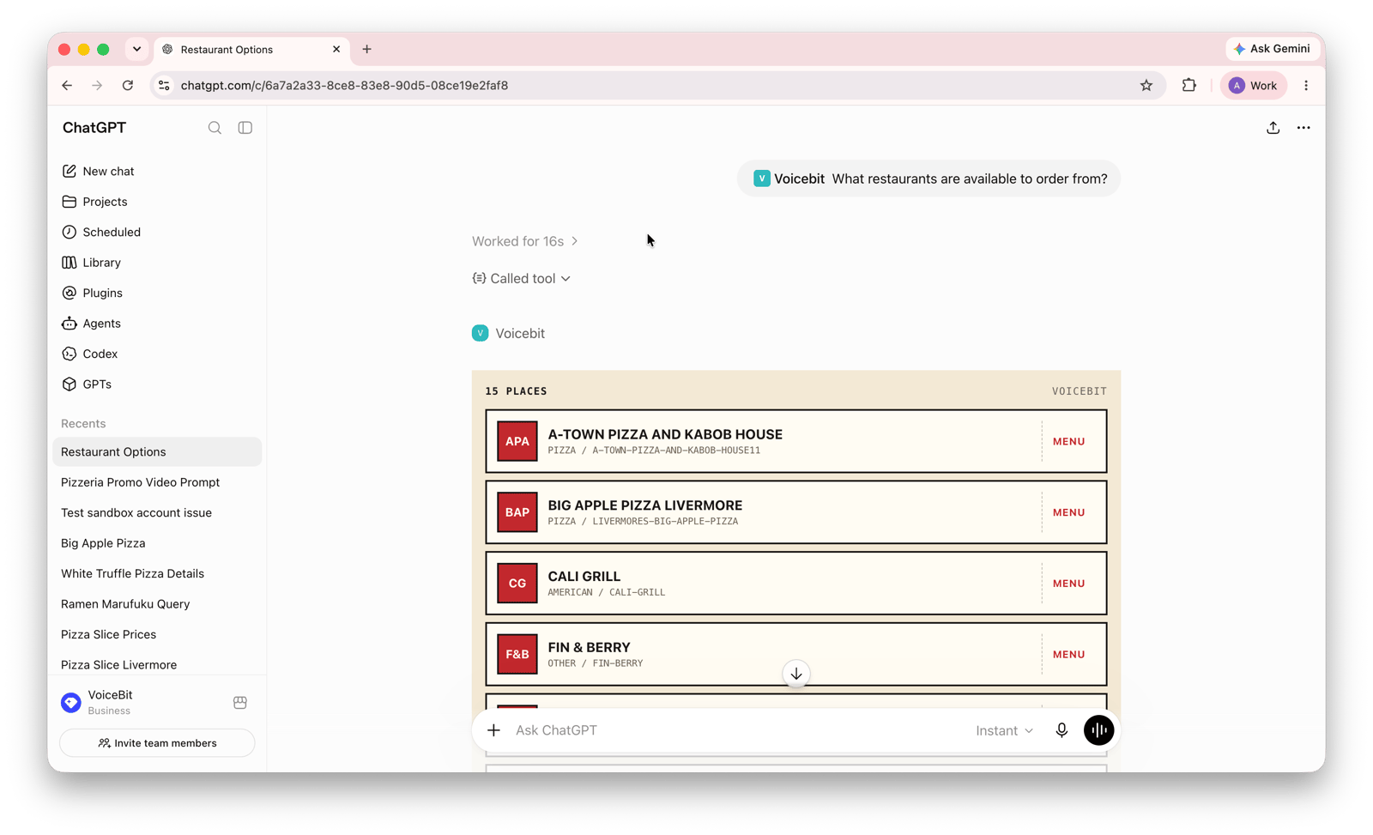The width and height of the screenshot is (1373, 835).
Task: Click the plus attach button in composer
Action: 493,730
